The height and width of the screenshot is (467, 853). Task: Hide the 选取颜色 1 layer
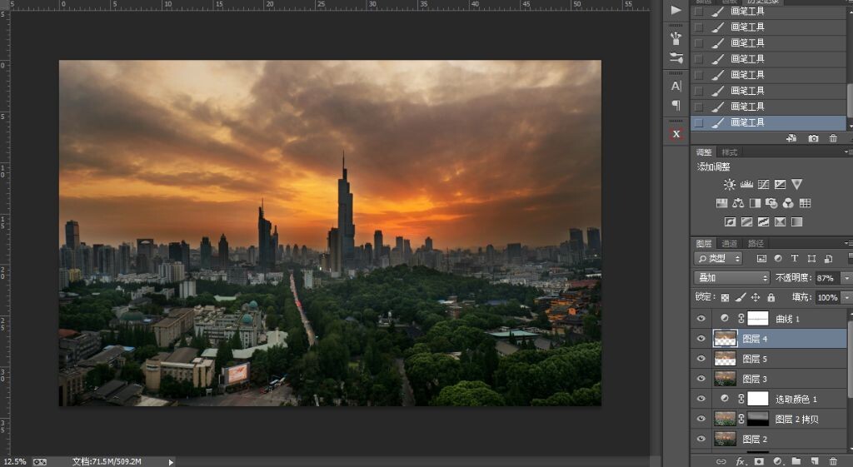pyautogui.click(x=701, y=399)
